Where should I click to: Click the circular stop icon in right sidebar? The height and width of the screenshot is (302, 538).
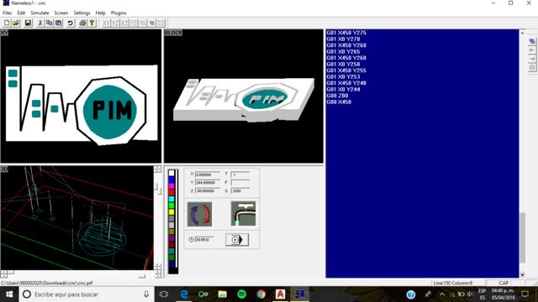532,67
